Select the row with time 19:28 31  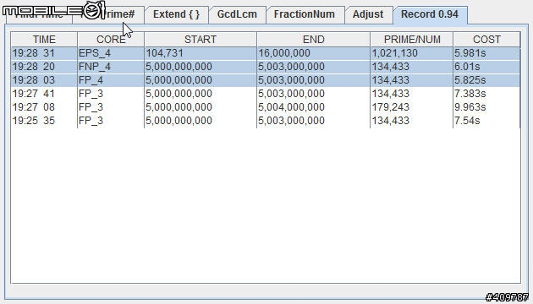tap(266, 53)
